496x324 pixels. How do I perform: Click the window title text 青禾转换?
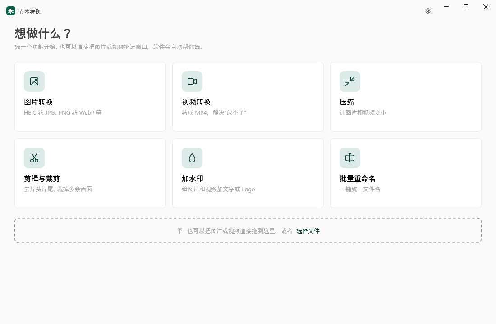pos(30,11)
